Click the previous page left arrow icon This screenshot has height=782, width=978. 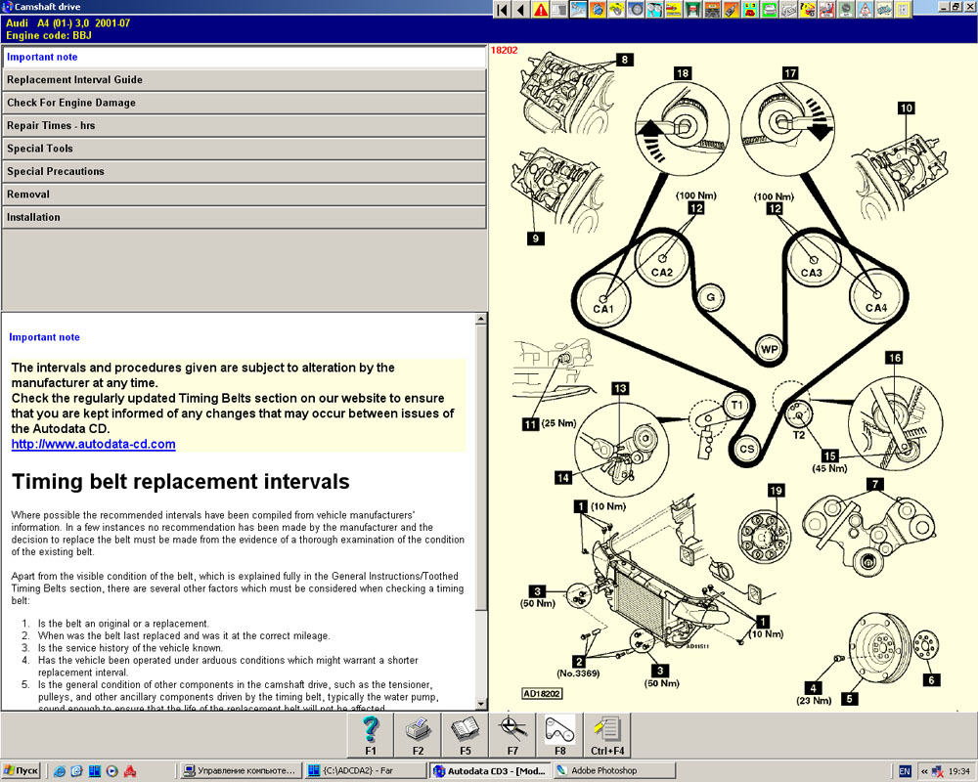(x=520, y=10)
